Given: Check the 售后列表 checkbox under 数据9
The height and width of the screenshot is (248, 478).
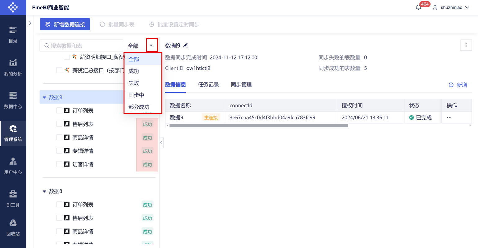Looking at the screenshot, I should pos(59,124).
